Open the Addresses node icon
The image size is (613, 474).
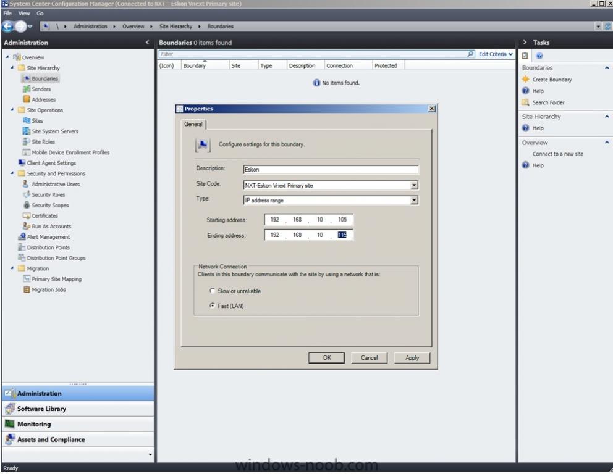pos(27,99)
